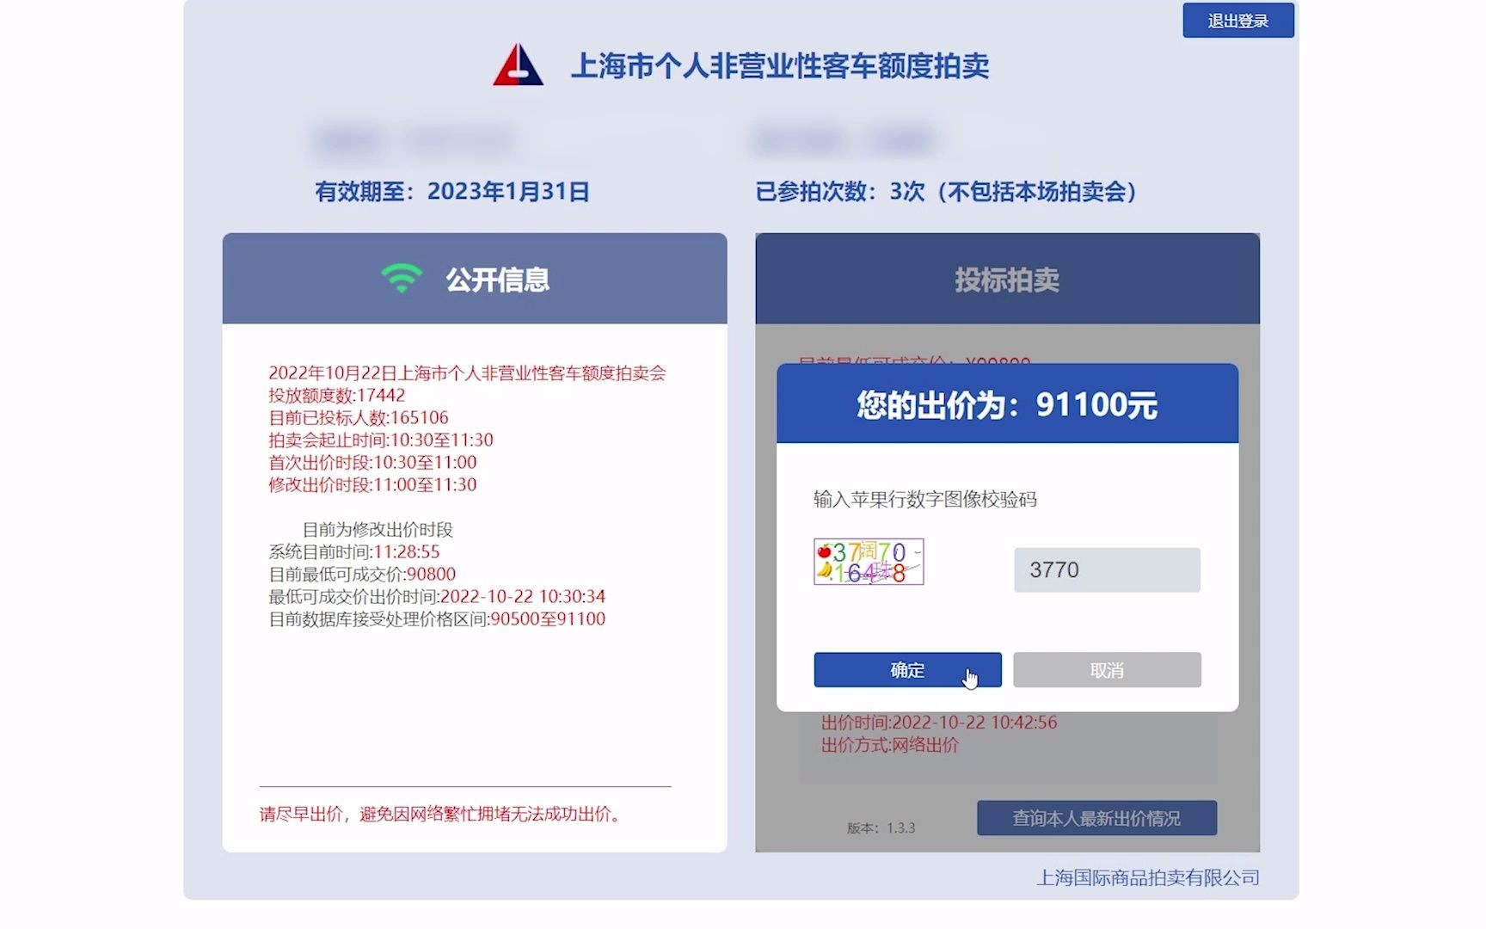Viewport: 1486px width, 929px height.
Task: Click the 请尽早出价 warning notice
Action: click(x=442, y=814)
